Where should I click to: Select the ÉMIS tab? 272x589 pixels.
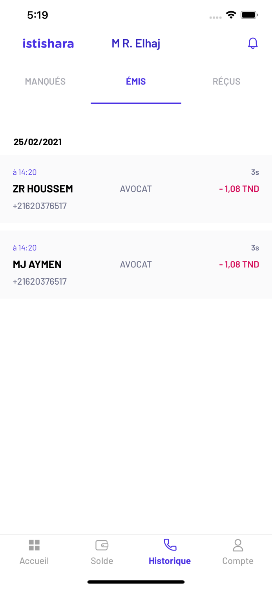[x=136, y=82]
